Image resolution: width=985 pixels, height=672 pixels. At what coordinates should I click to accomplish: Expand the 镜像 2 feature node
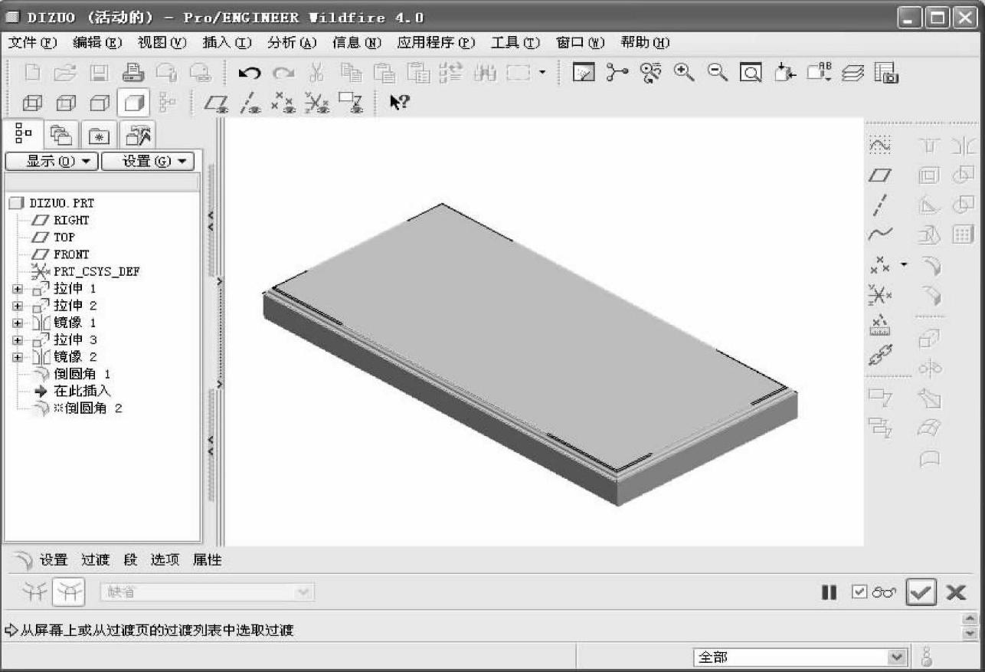(18, 357)
